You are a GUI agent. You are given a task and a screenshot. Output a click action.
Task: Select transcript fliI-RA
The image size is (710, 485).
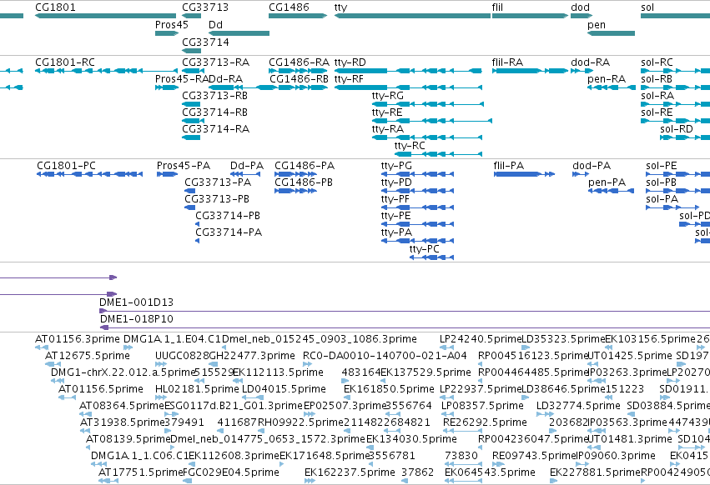coord(530,71)
